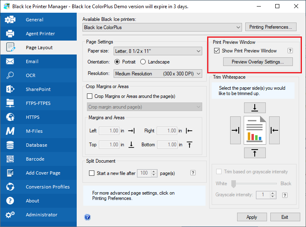306x227 pixels.
Task: Click the General gears icon in sidebar
Action: point(10,20)
